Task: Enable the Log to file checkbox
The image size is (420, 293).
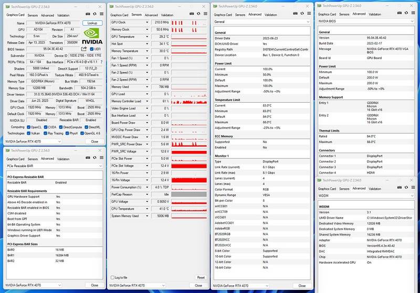Action: [112, 277]
